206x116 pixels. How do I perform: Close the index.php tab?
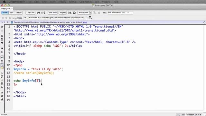point(12,9)
